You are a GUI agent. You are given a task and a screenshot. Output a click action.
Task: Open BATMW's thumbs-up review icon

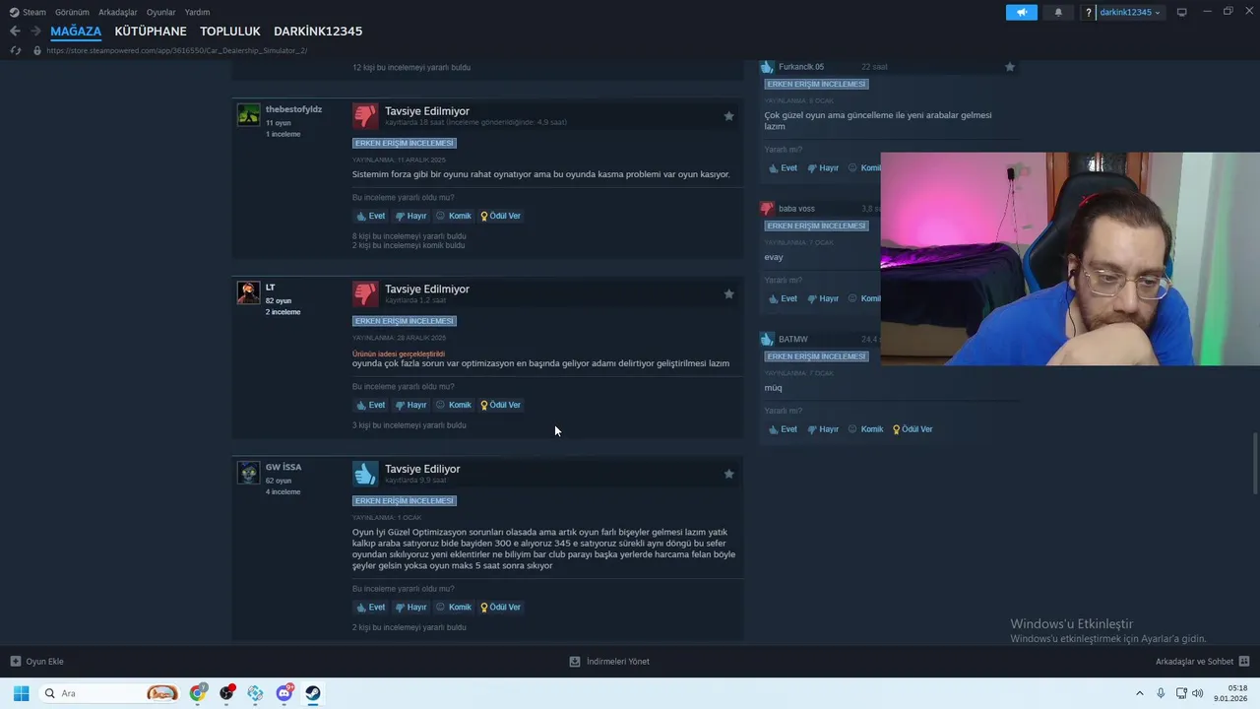point(767,339)
